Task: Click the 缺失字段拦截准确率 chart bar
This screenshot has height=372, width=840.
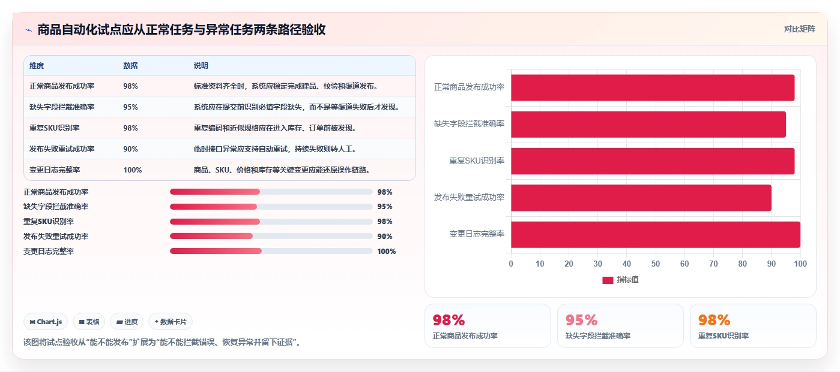Action: pos(648,124)
